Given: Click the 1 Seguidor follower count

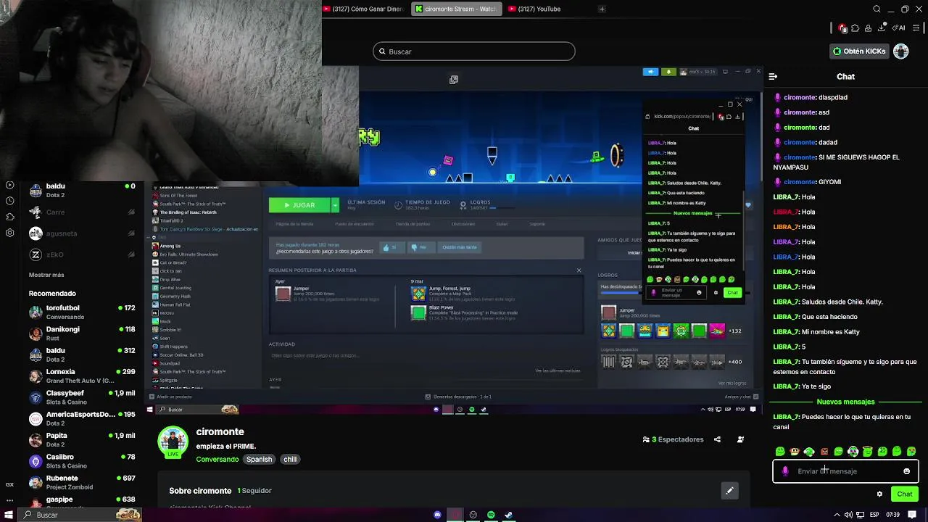Looking at the screenshot, I should pos(254,491).
